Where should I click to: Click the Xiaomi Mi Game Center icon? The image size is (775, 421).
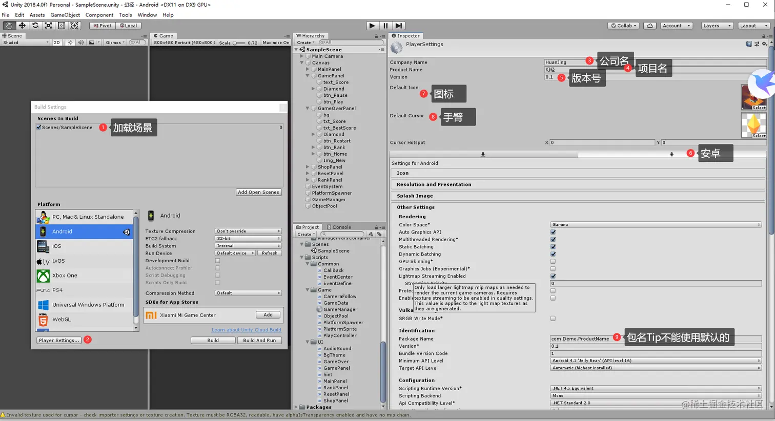coord(151,315)
